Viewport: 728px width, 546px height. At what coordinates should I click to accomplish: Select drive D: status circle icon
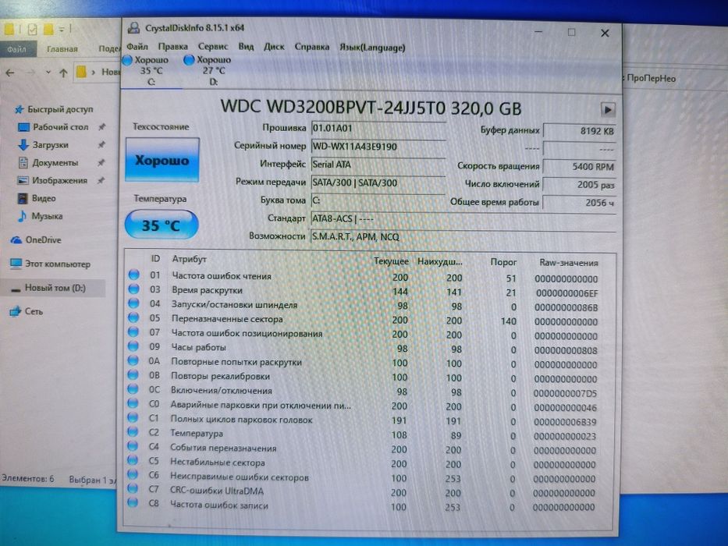[x=189, y=60]
